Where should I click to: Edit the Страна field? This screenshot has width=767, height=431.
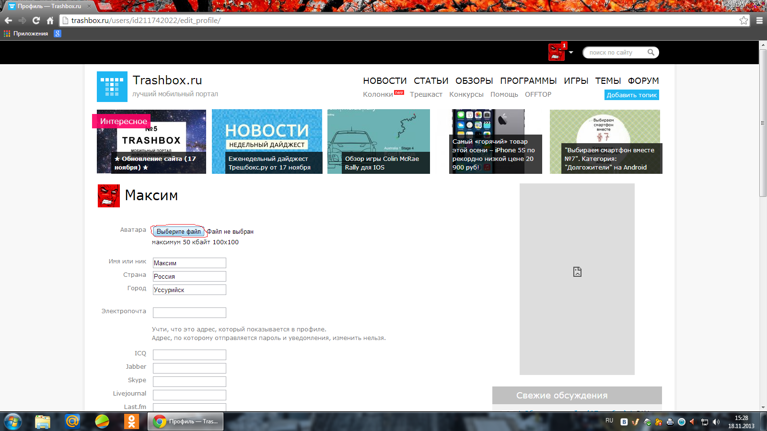click(189, 276)
